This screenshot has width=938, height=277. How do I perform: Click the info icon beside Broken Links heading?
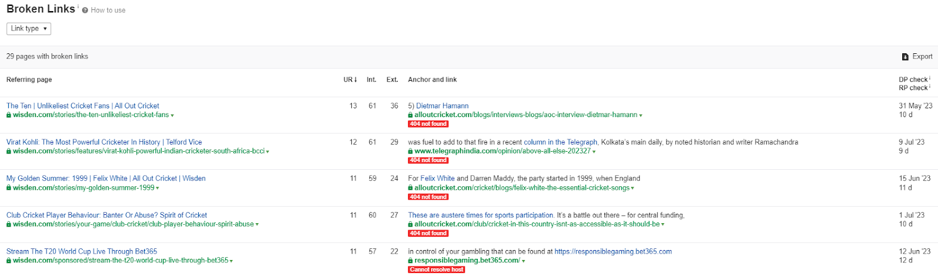coord(78,6)
